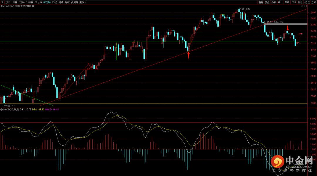Click the 返回 back button
The width and height of the screenshot is (317, 176).
313,2
